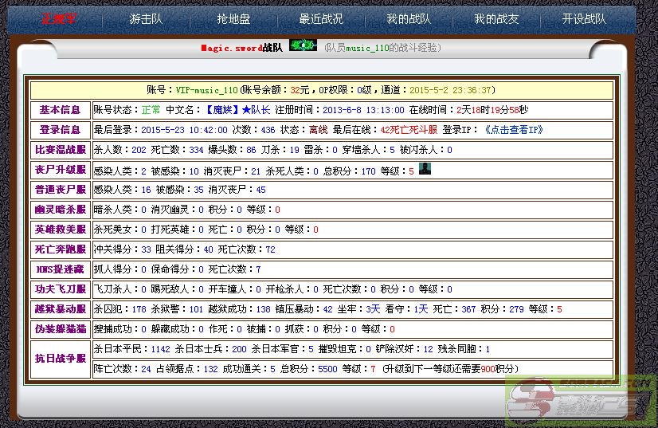Viewport: 658px width, 428px height.
Task: Click the 离线 status text
Action: coord(318,130)
